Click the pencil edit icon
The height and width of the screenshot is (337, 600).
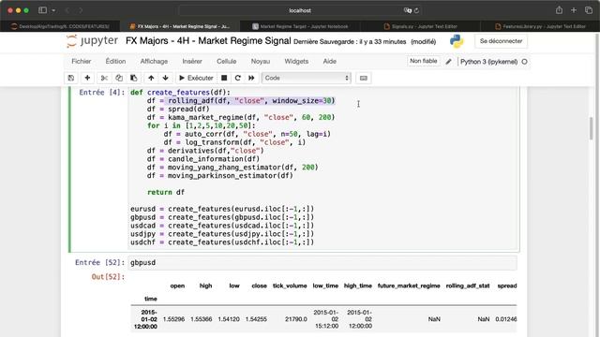point(448,62)
